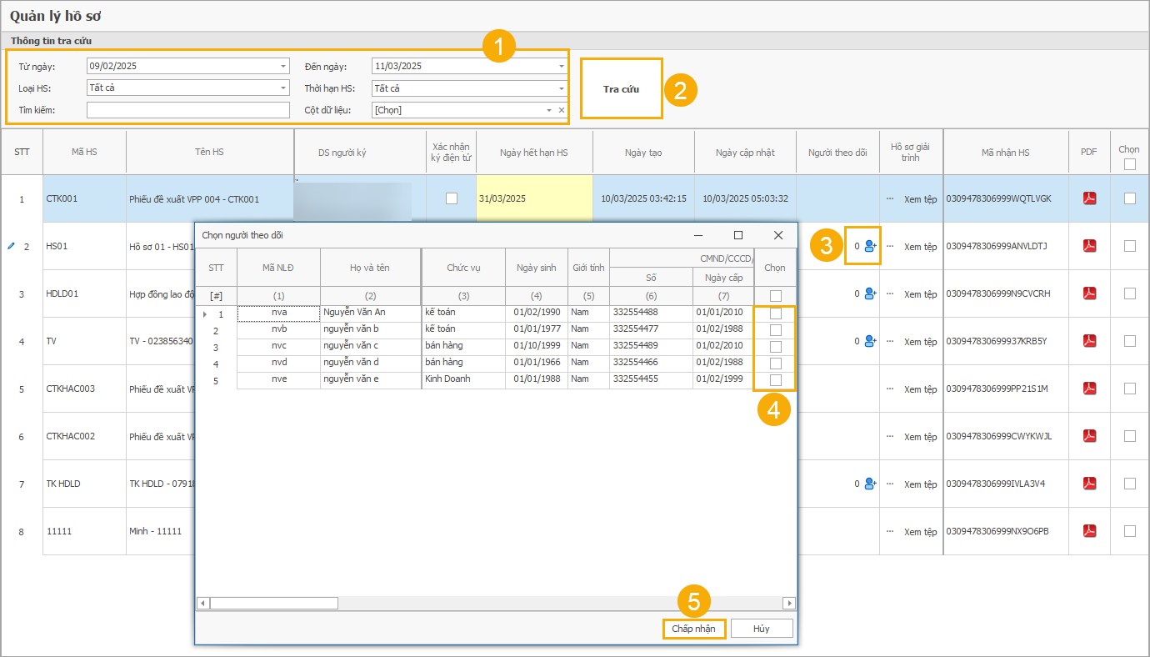Open PDF icon for row TV
1150x657 pixels.
click(1088, 341)
